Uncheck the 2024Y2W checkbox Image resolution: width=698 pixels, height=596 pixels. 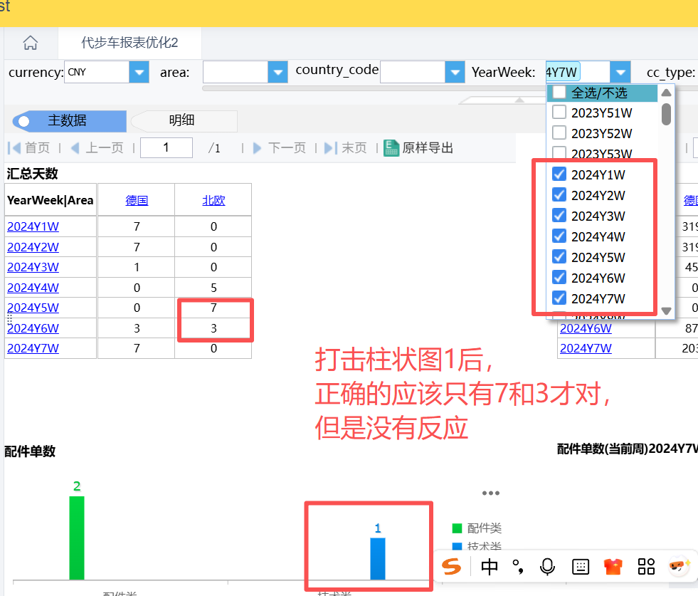tap(559, 194)
